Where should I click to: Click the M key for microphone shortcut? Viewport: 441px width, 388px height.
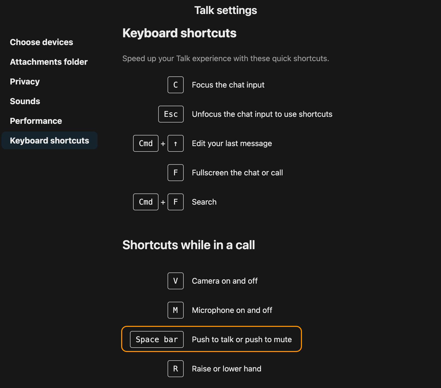tap(176, 310)
